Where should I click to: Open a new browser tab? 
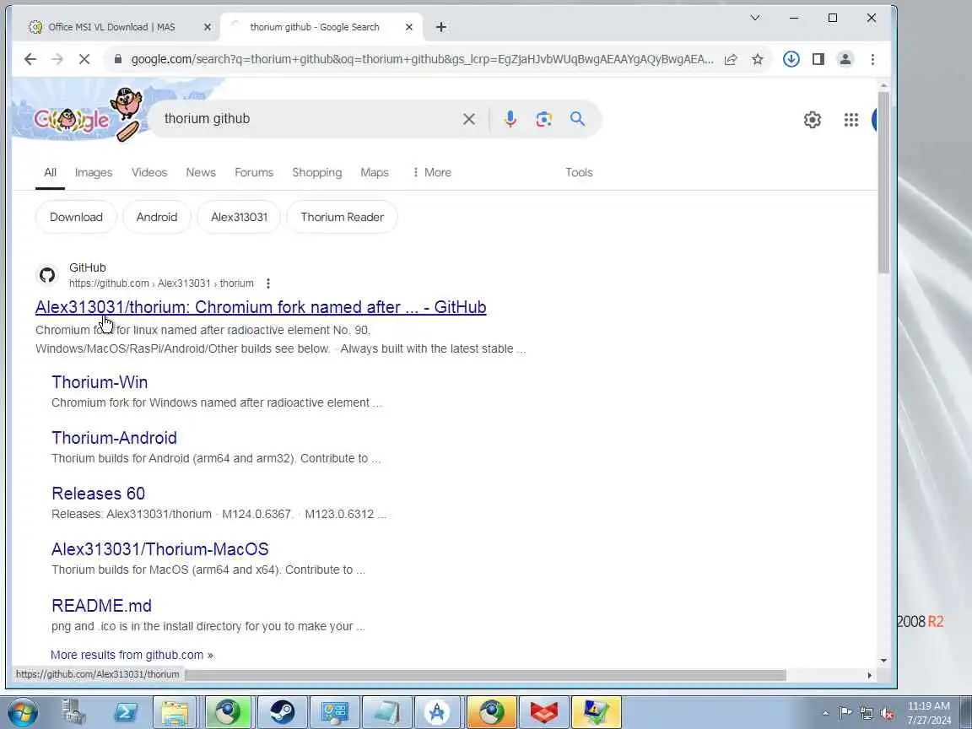(440, 27)
